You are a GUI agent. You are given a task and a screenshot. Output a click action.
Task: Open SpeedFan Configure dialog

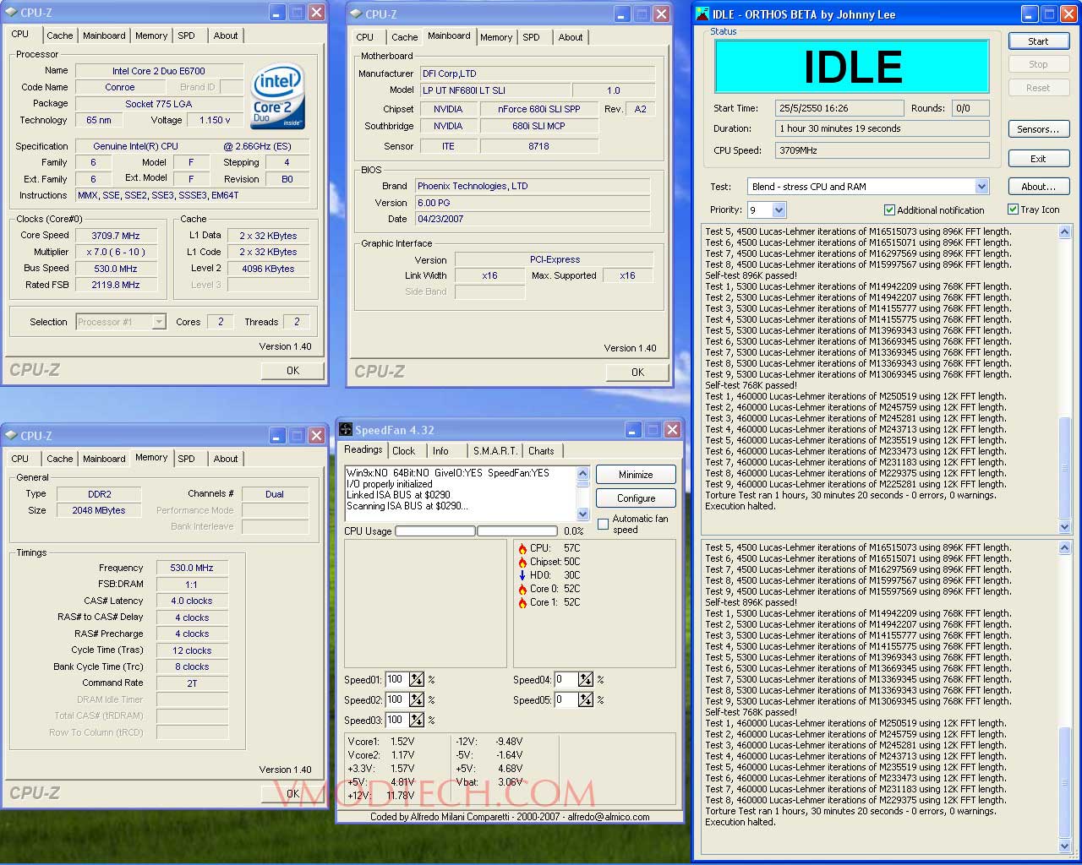pyautogui.click(x=636, y=498)
